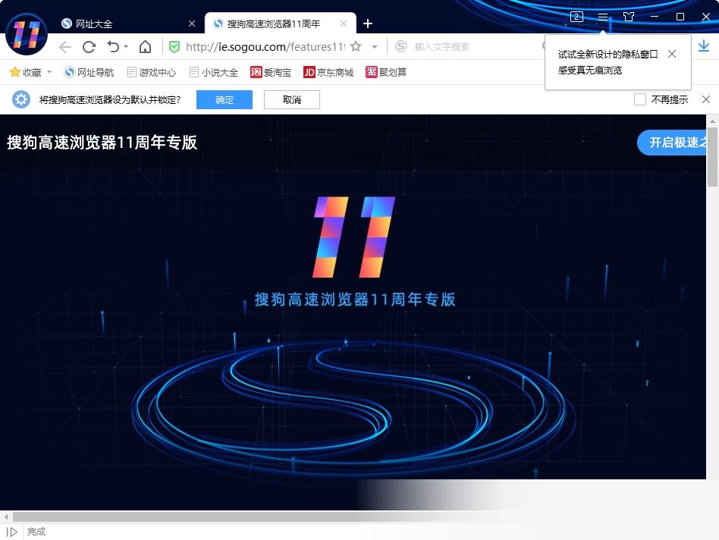Open the 游戏中心 bookmark
The width and height of the screenshot is (719, 540).
[152, 72]
